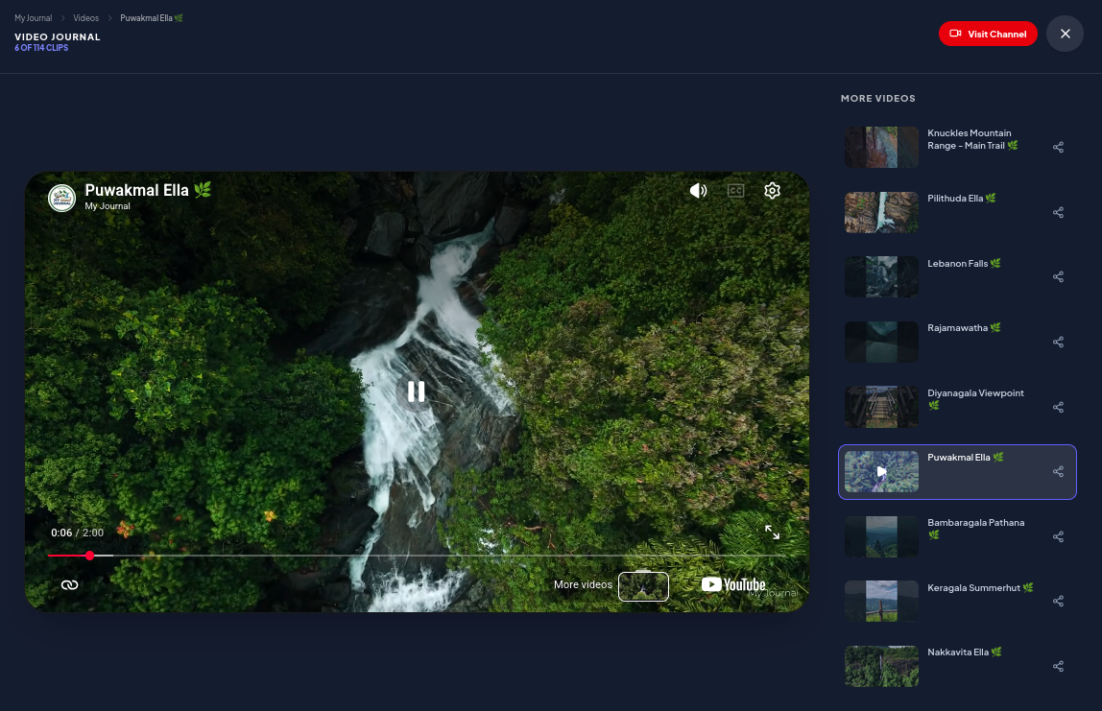The height and width of the screenshot is (711, 1102).
Task: Select Keragala Summerhut title text
Action: 980,587
